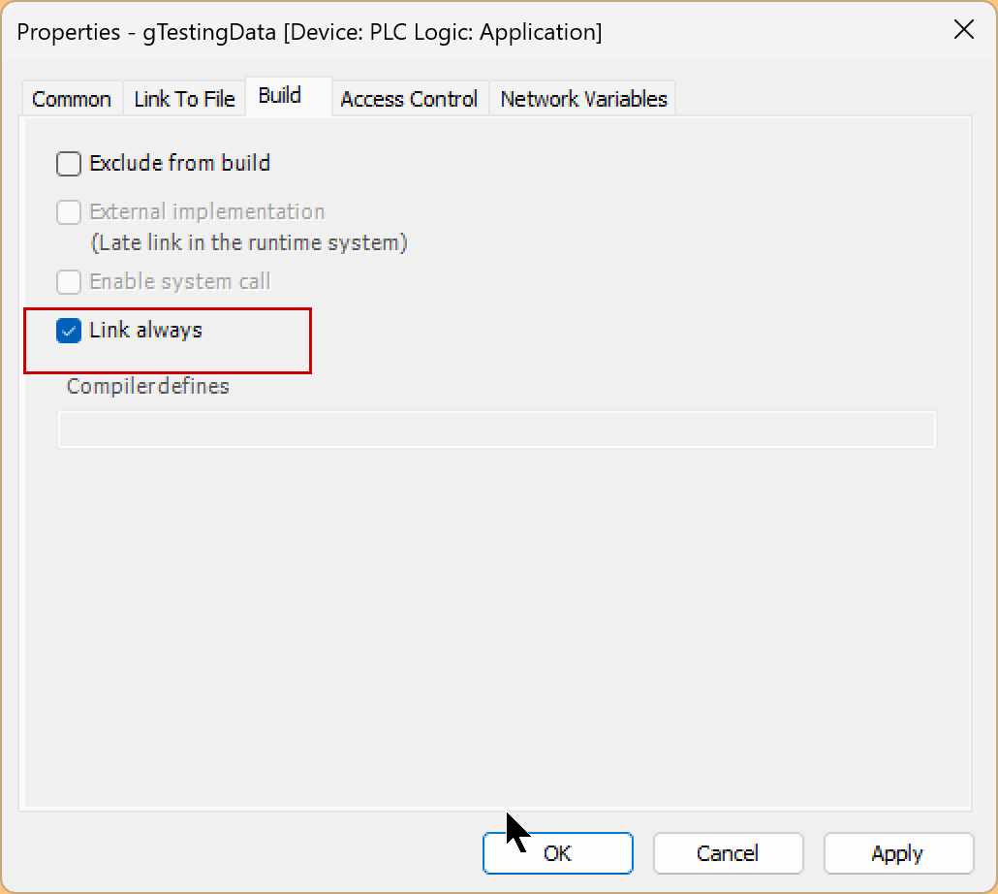Uncheck the Link always checkbox
Screen dimensions: 998x894
(x=69, y=332)
